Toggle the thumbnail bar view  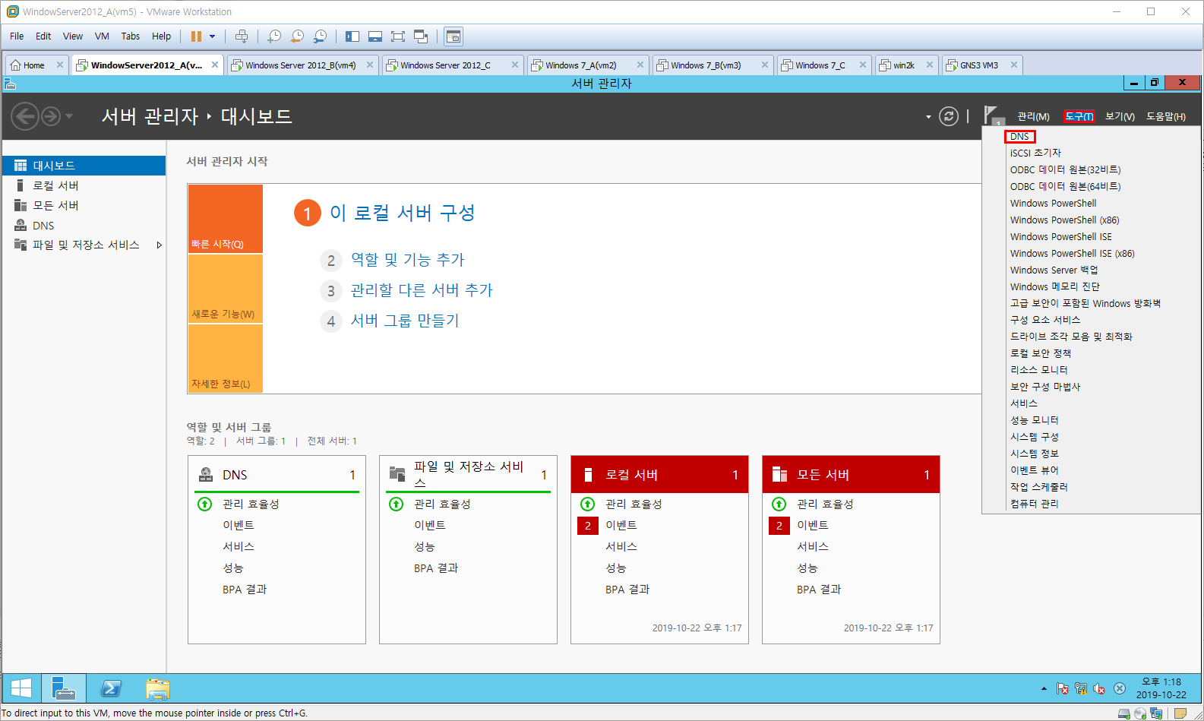tap(375, 36)
